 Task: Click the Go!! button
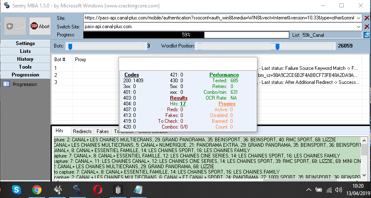[15, 26]
